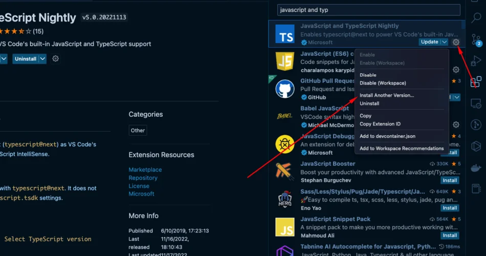Click the Published date 6/10/2019, 17:23:13

185,231
